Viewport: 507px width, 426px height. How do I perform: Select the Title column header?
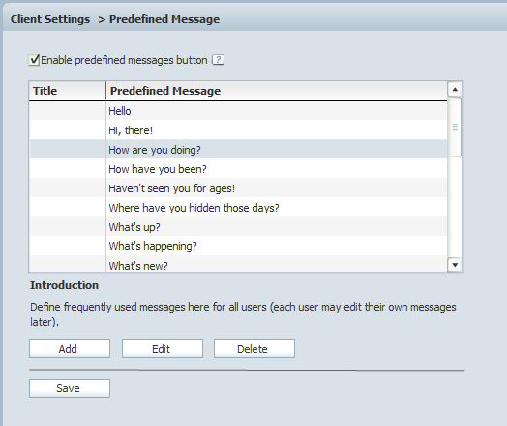68,91
